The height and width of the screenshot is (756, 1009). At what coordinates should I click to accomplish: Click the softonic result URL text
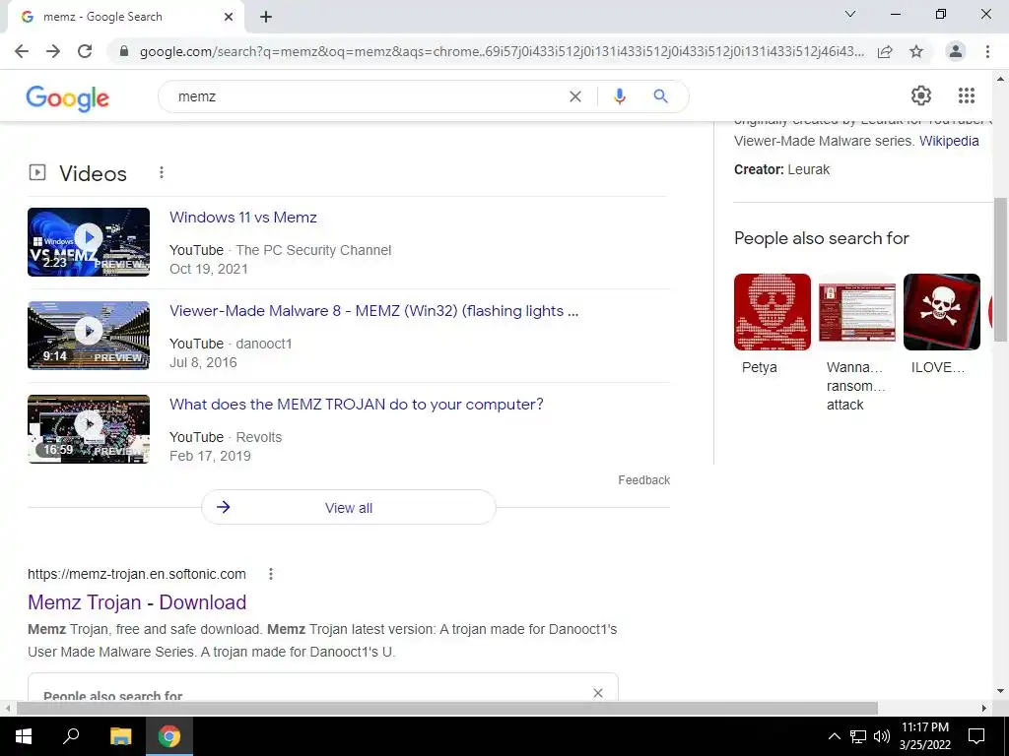pos(136,574)
